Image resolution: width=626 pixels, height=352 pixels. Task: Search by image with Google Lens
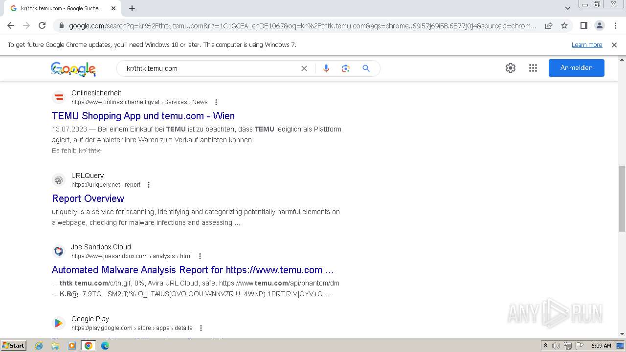click(x=346, y=68)
